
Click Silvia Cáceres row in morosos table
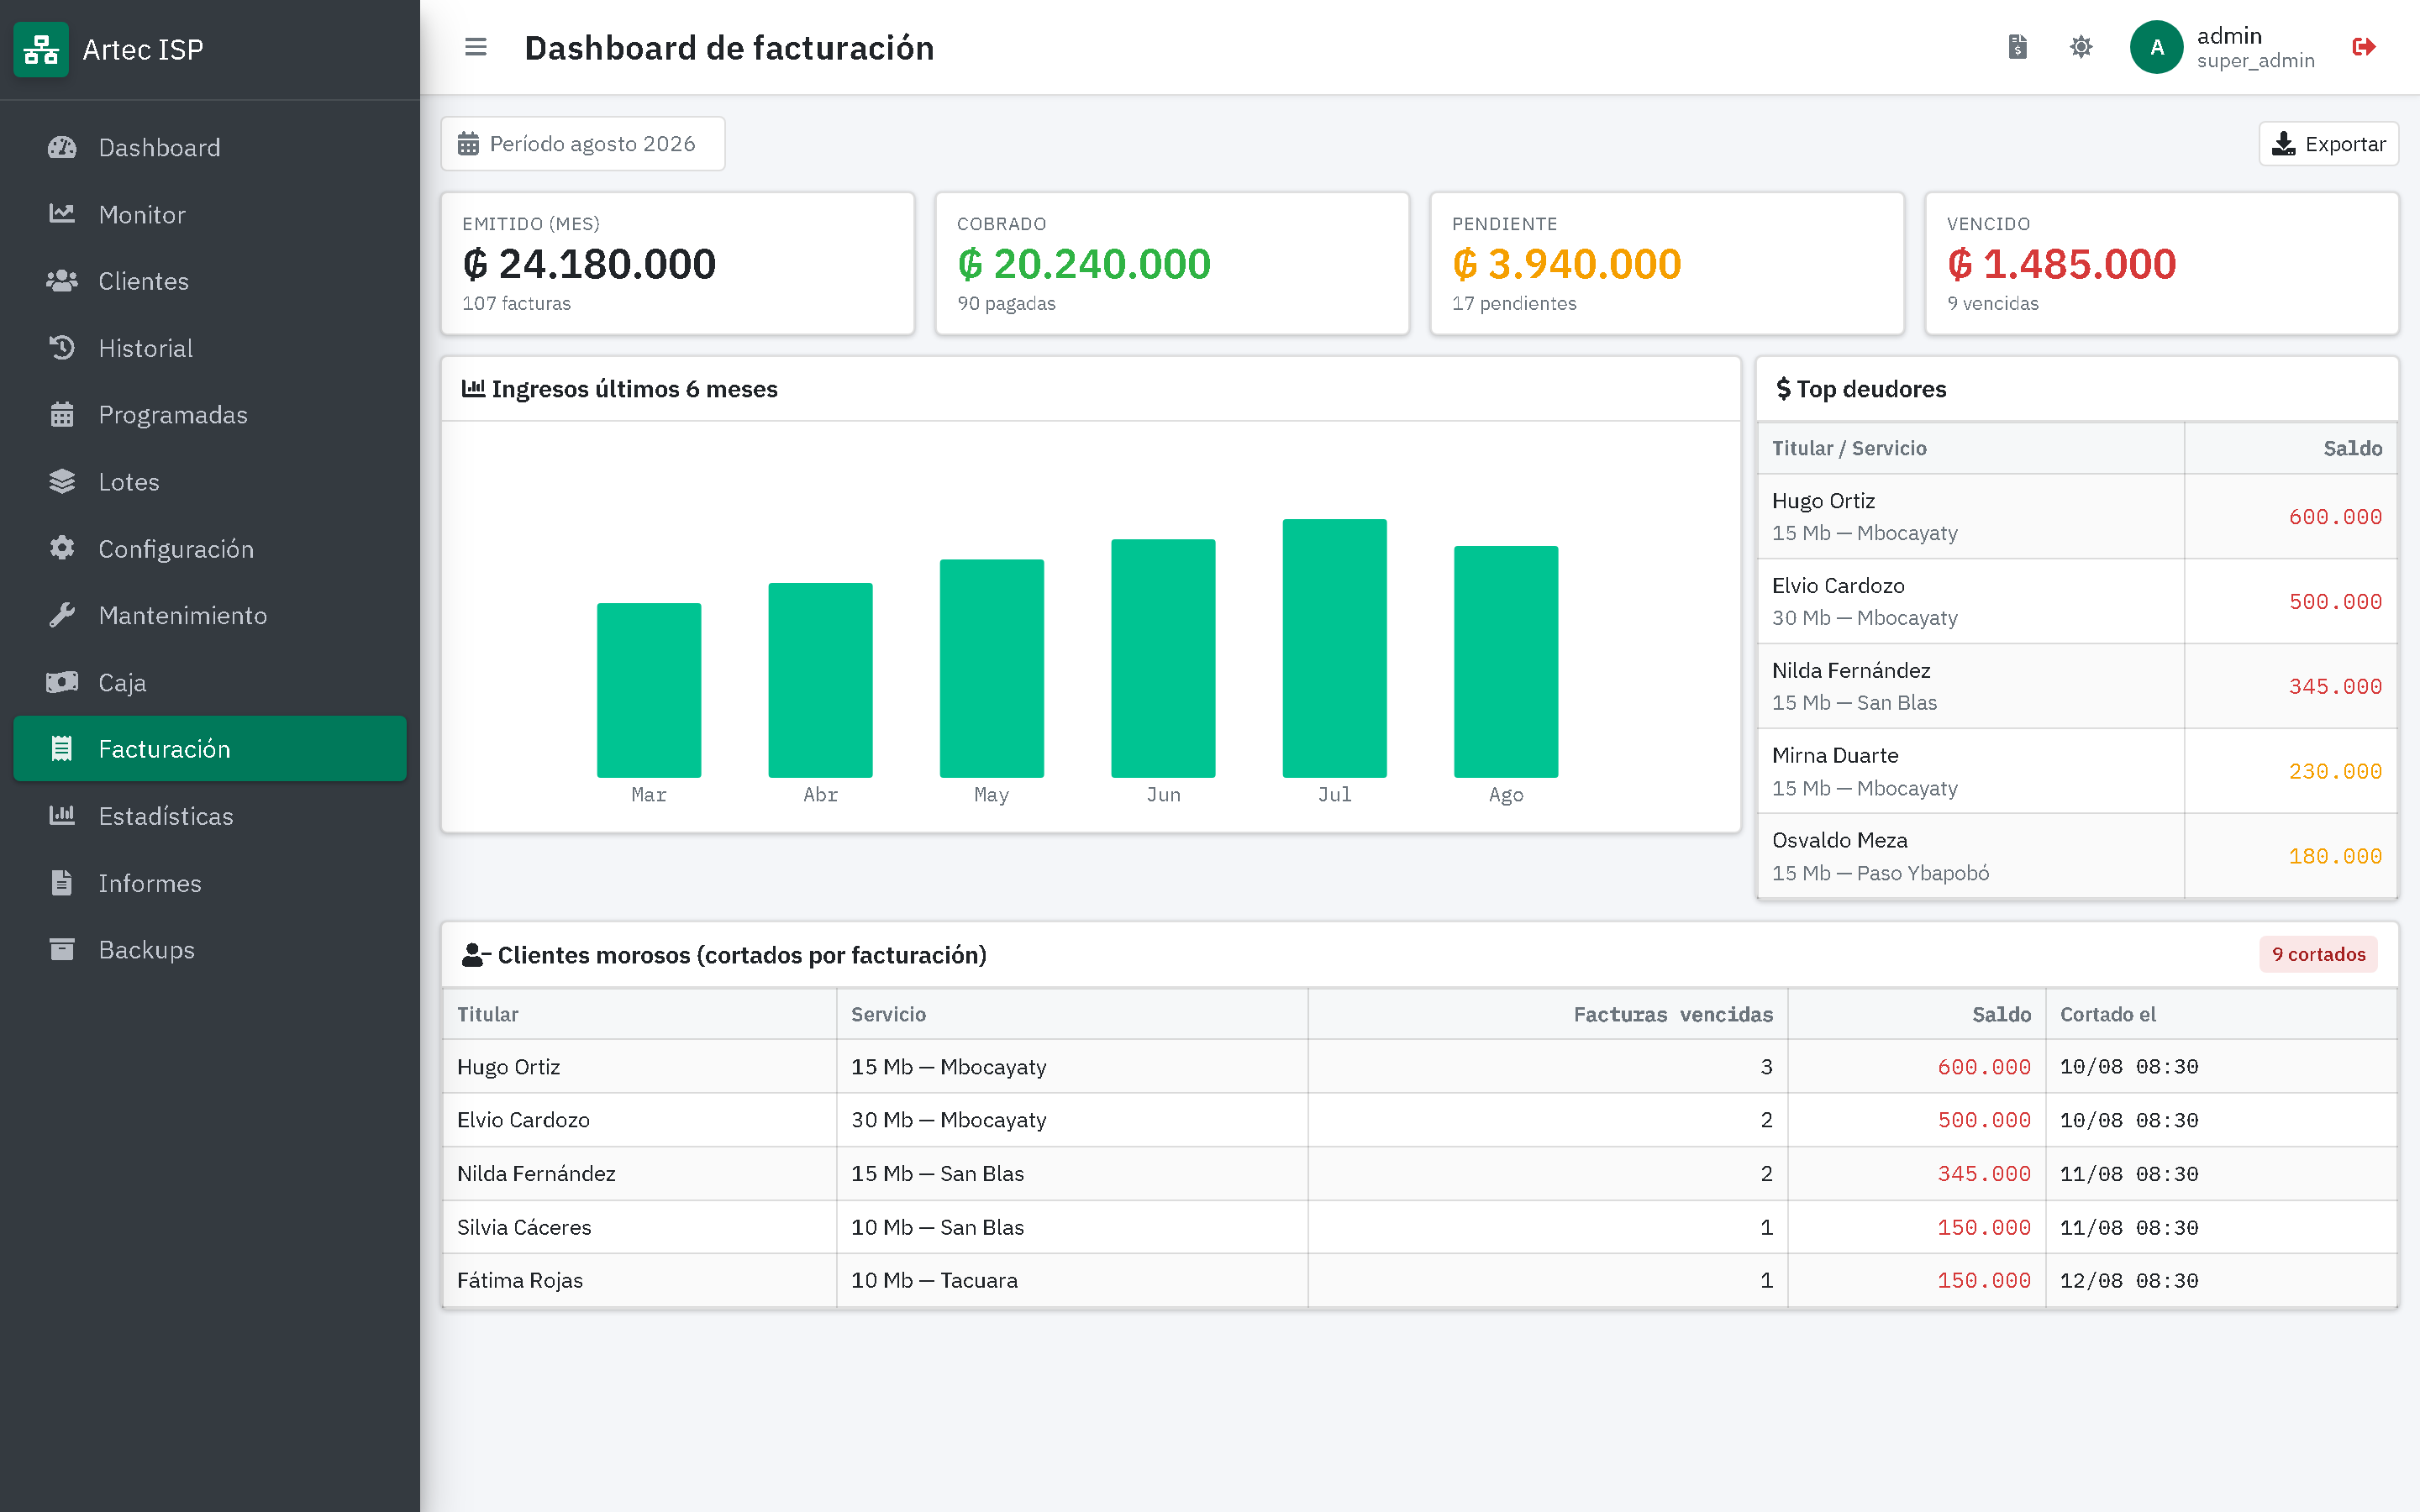(1419, 1227)
